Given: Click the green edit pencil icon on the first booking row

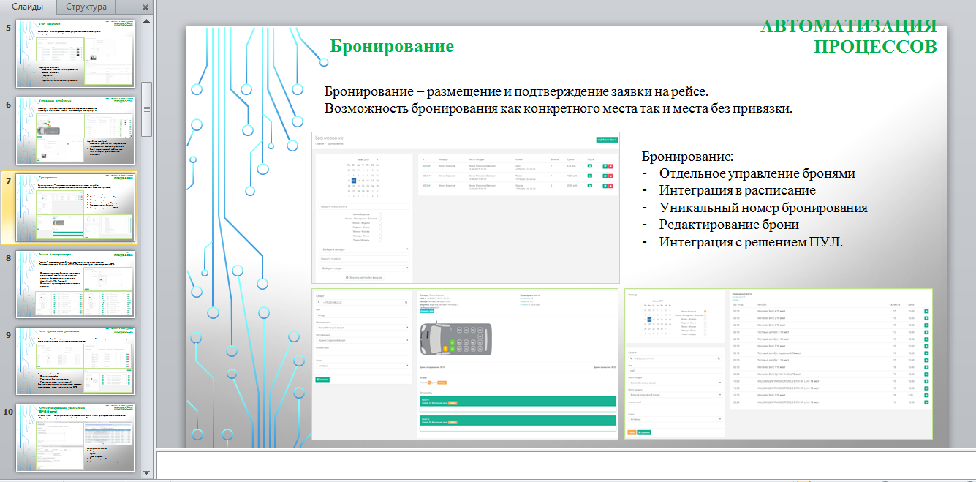Looking at the screenshot, I should (605, 166).
